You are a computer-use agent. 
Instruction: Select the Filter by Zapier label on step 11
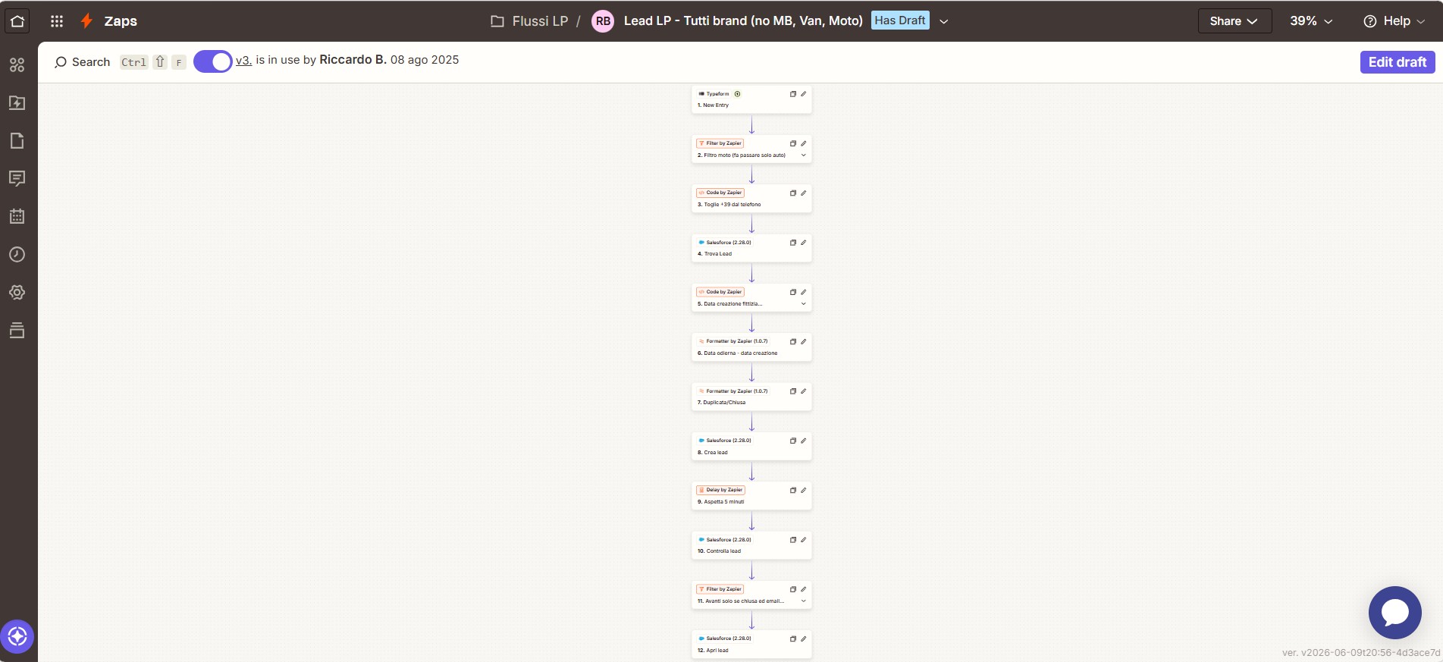720,589
